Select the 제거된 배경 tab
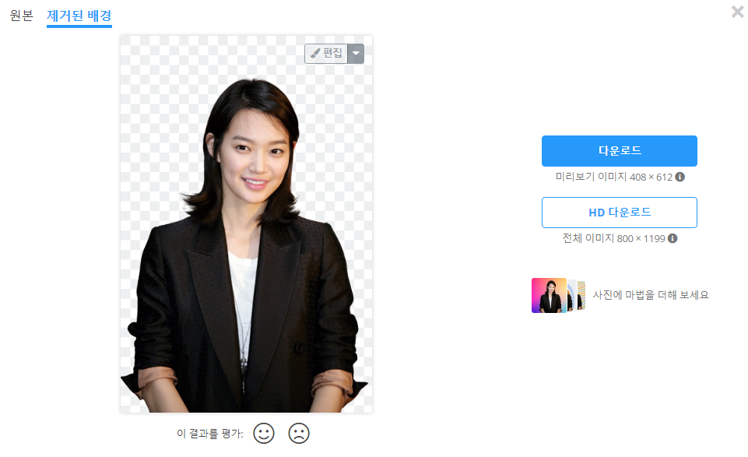This screenshot has width=748, height=457. [79, 16]
